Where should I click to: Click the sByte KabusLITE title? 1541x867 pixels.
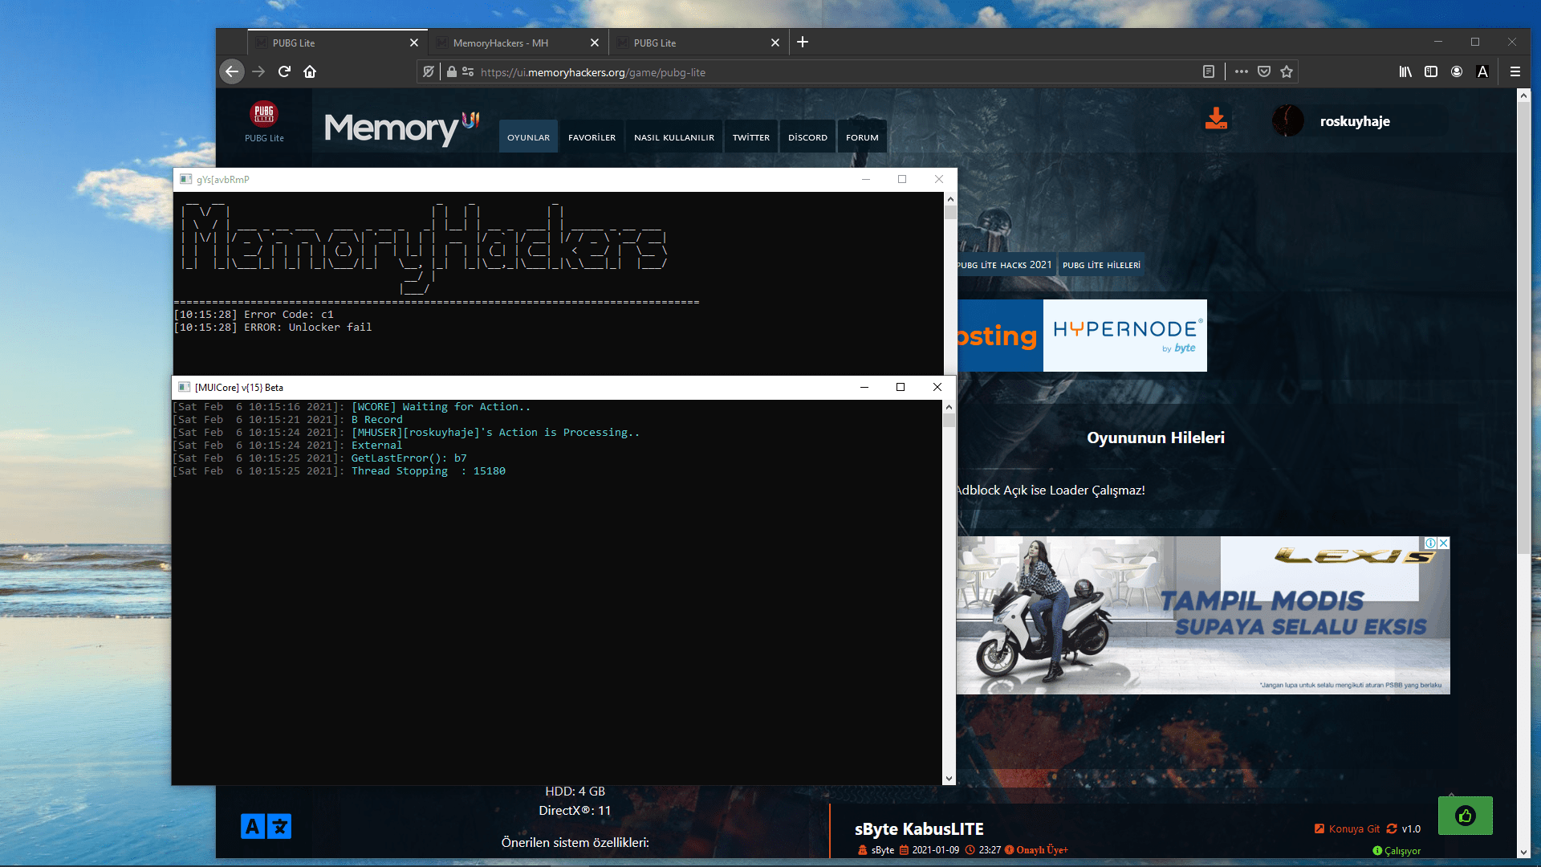919,829
